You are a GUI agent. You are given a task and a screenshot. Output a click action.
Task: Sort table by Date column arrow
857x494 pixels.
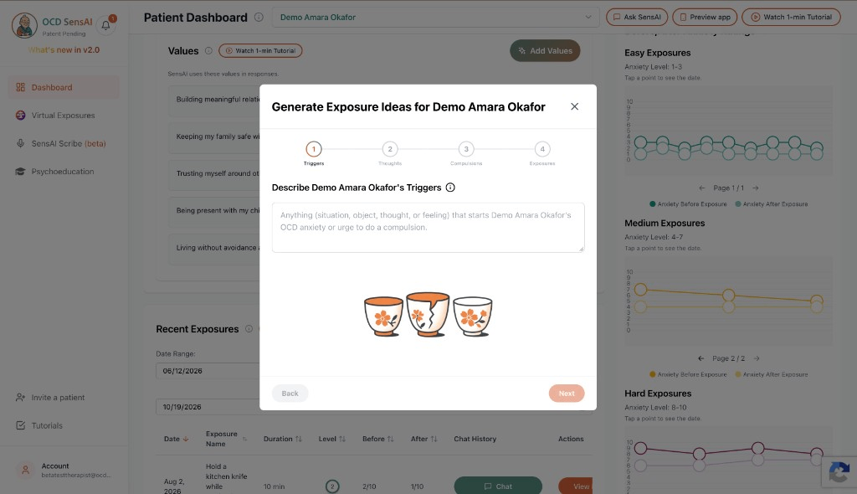[x=186, y=439]
